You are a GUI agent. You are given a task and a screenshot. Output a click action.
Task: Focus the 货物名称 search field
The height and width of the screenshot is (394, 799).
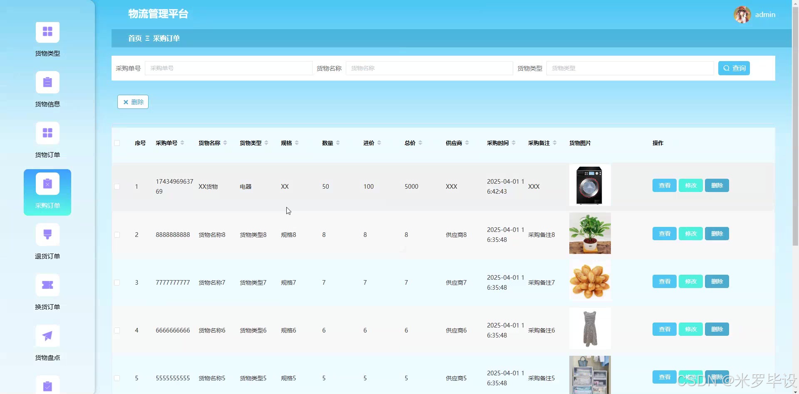pos(429,68)
